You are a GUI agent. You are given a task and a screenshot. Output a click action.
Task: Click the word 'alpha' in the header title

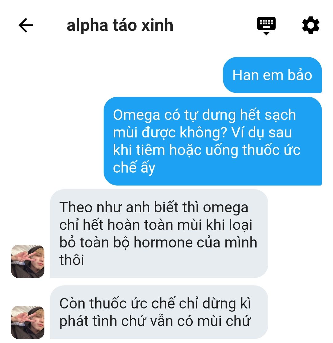(87, 26)
